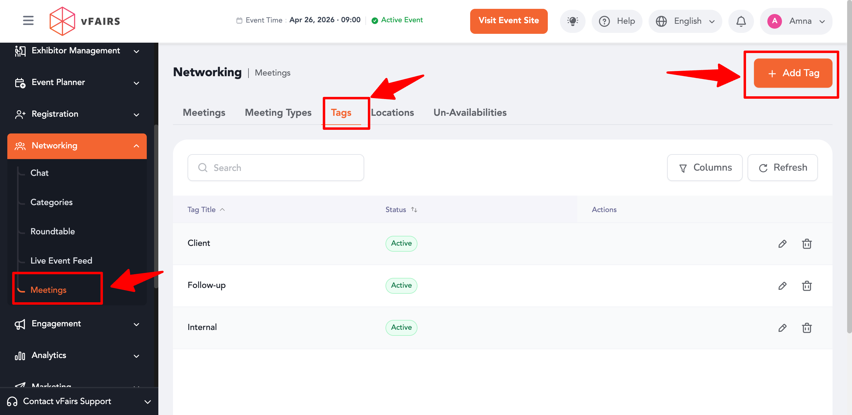Open the Un-Availabilities tab
Image resolution: width=852 pixels, height=415 pixels.
(x=470, y=112)
